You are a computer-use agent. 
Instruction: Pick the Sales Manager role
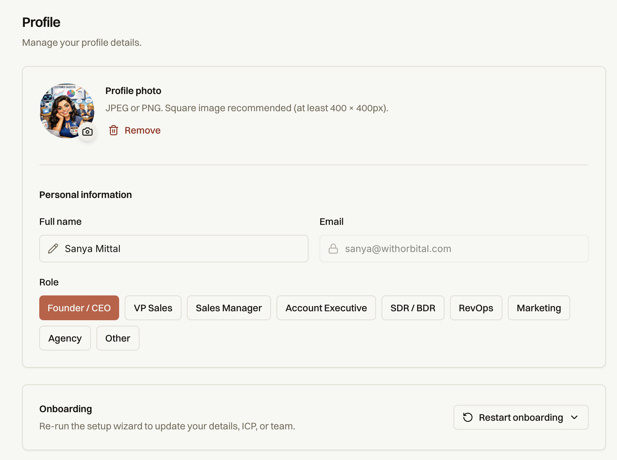click(229, 308)
